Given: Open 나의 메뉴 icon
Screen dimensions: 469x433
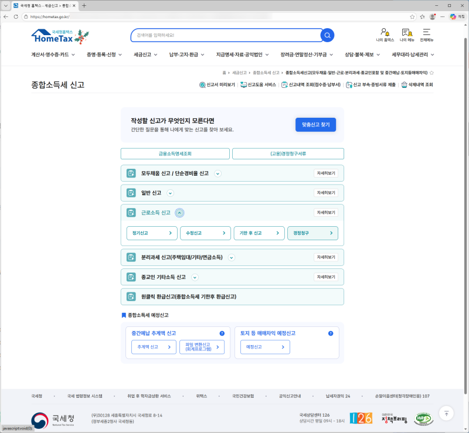Looking at the screenshot, I should click(407, 35).
